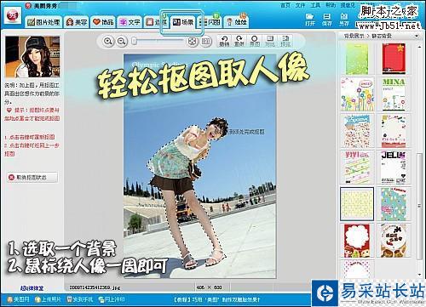
Task: Click the background list scrollbar thumb
Action: click(x=419, y=206)
